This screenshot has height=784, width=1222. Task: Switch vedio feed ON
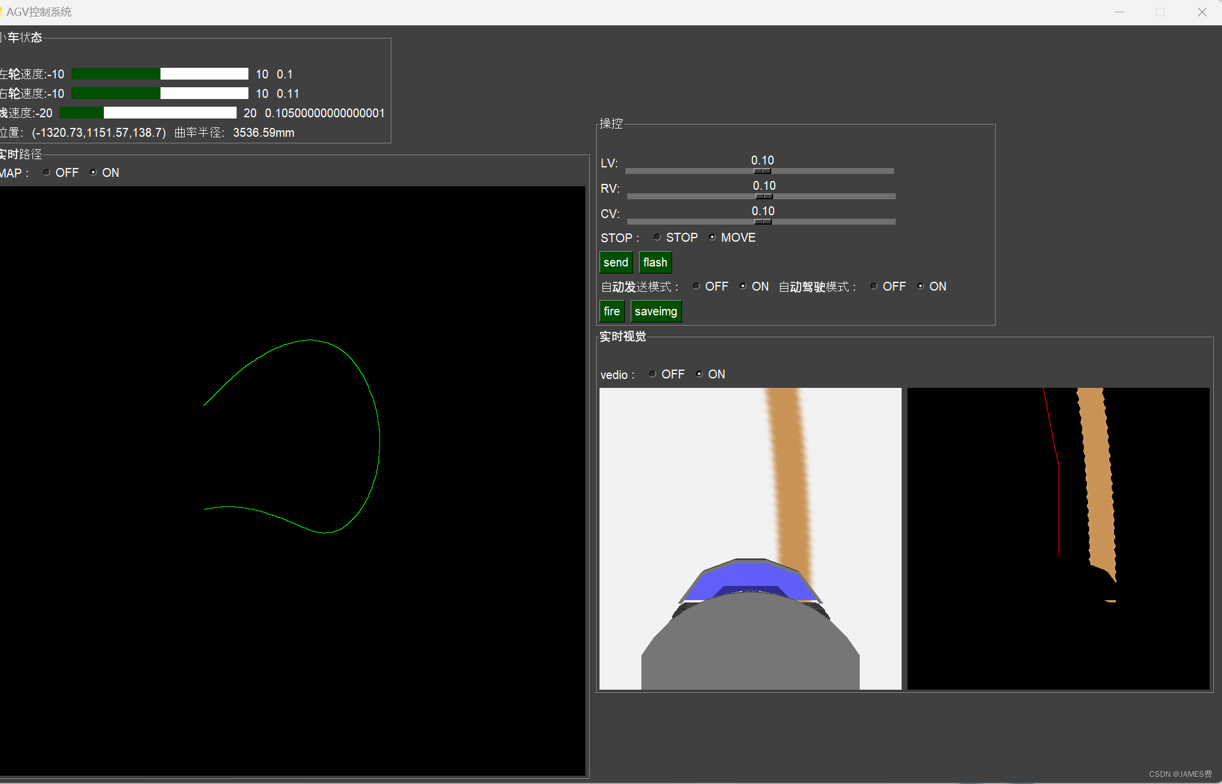point(700,374)
